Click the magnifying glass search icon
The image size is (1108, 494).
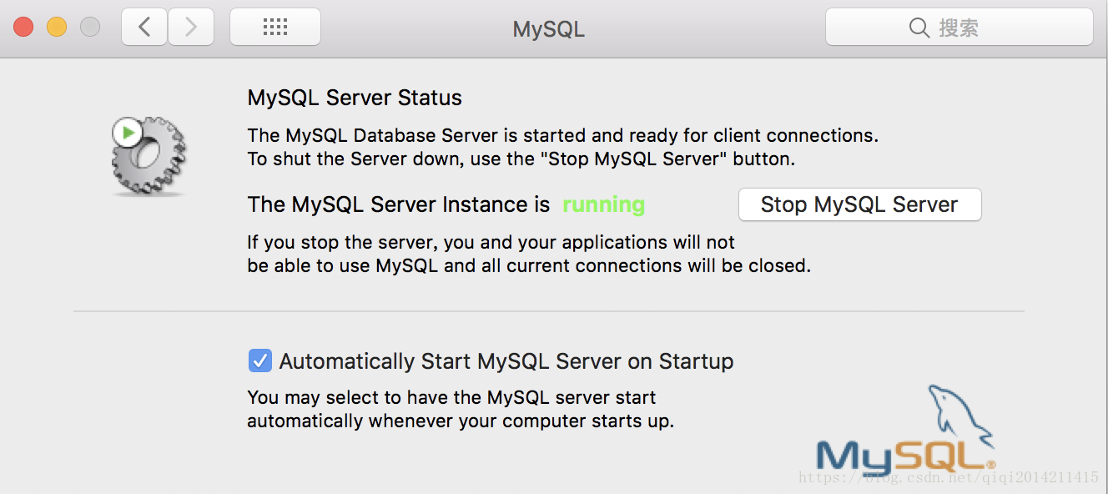(919, 28)
